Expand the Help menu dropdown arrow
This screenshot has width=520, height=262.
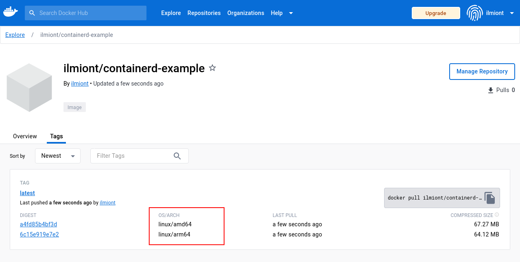[x=291, y=13]
